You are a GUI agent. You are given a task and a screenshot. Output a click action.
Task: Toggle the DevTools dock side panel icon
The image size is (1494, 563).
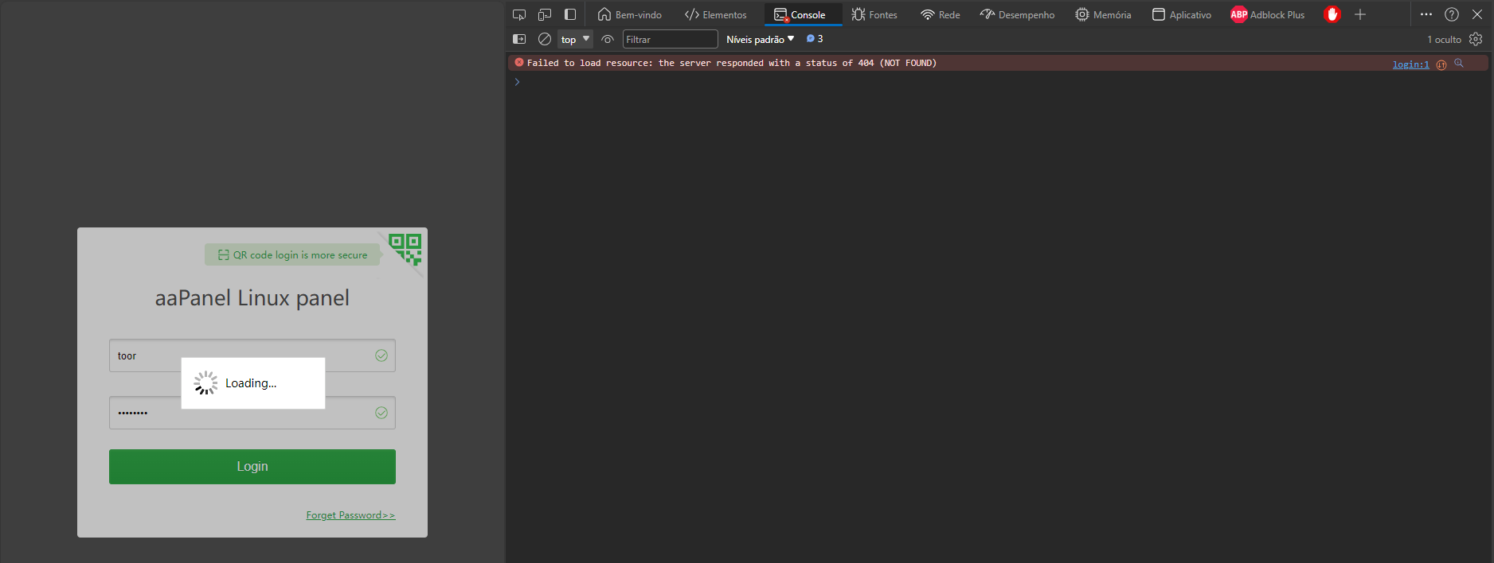tap(570, 14)
